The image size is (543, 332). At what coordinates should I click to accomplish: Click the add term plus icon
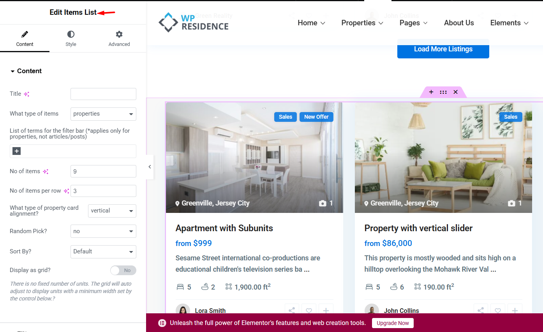coord(16,151)
